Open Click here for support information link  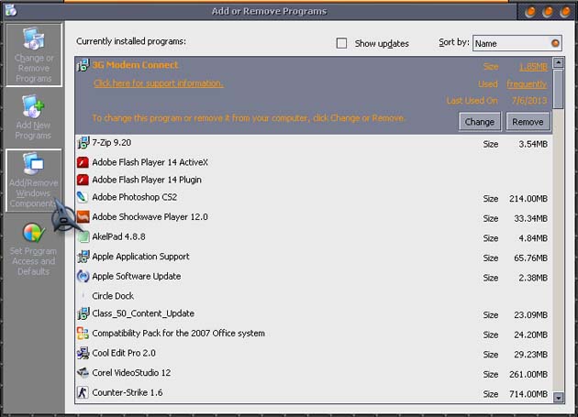[x=158, y=83]
